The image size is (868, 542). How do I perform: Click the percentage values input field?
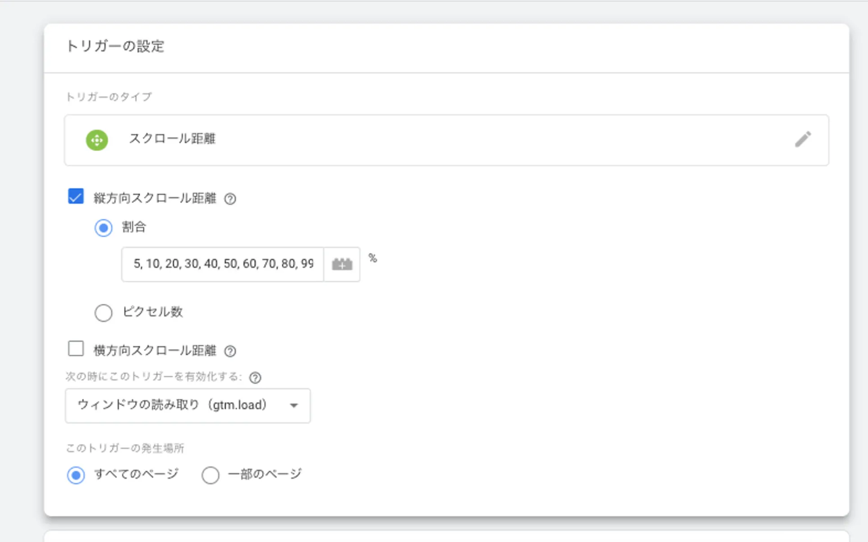223,264
